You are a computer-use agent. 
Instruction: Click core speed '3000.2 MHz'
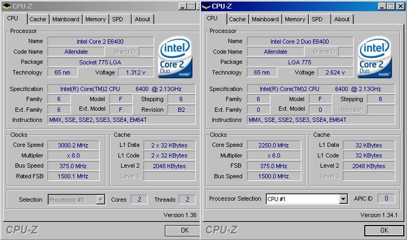coord(73,145)
